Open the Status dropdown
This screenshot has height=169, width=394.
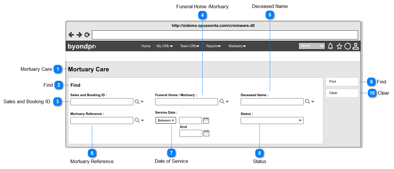click(x=272, y=120)
